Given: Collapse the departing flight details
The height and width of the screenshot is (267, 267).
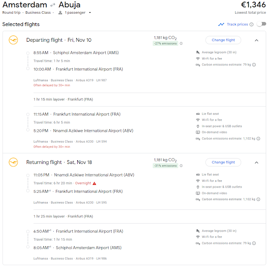Looking at the screenshot, I should coord(256,40).
